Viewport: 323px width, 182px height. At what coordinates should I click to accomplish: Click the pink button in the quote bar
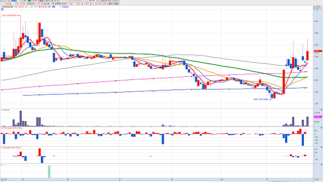coord(111,4)
